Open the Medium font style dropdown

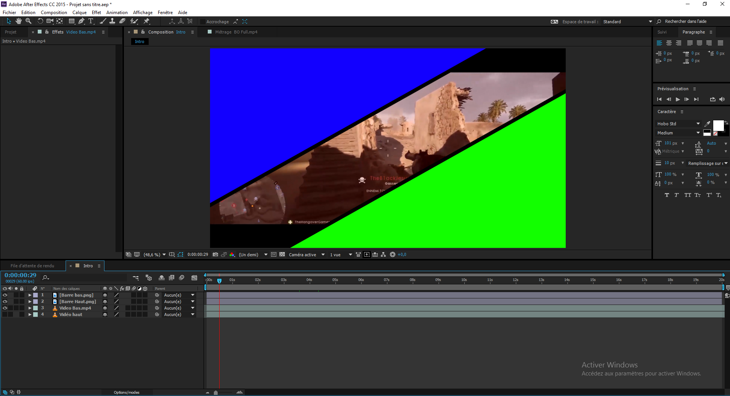click(x=678, y=133)
